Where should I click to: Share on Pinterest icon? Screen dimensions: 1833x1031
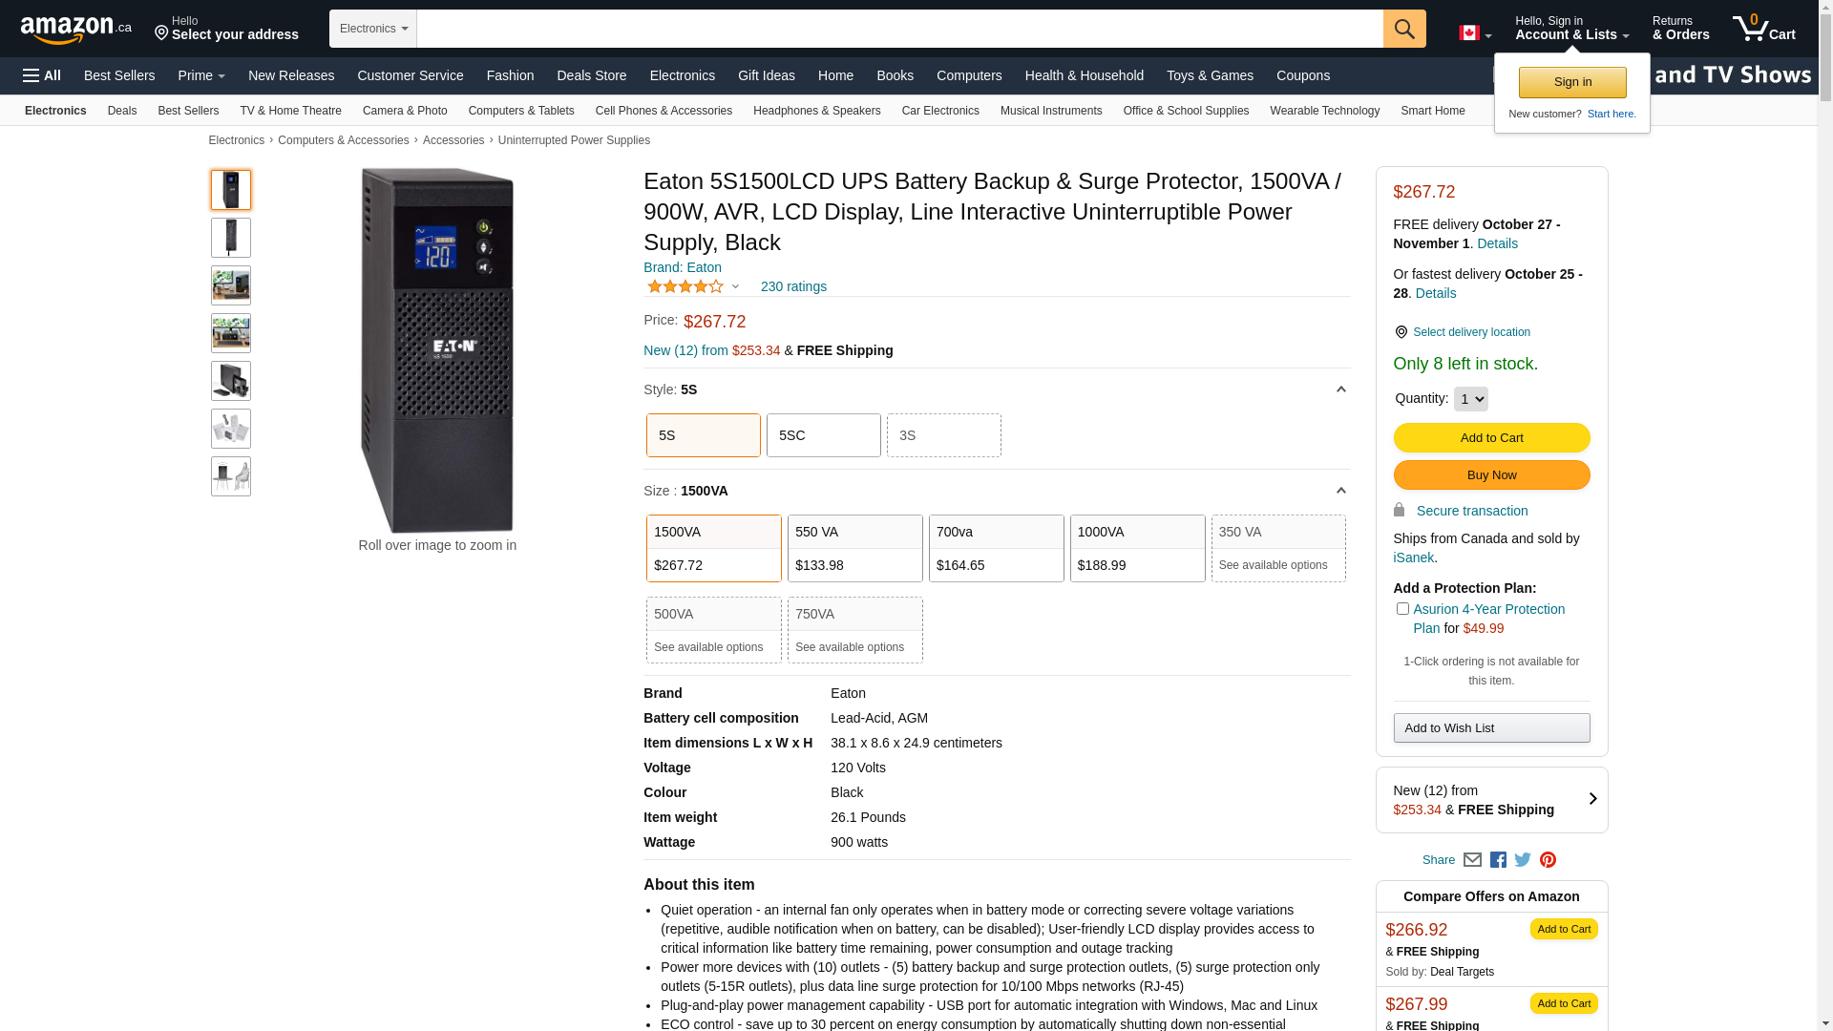(x=1548, y=860)
